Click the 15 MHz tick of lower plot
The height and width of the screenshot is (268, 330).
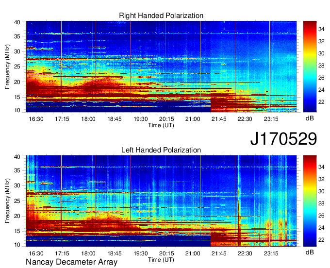pos(17,232)
